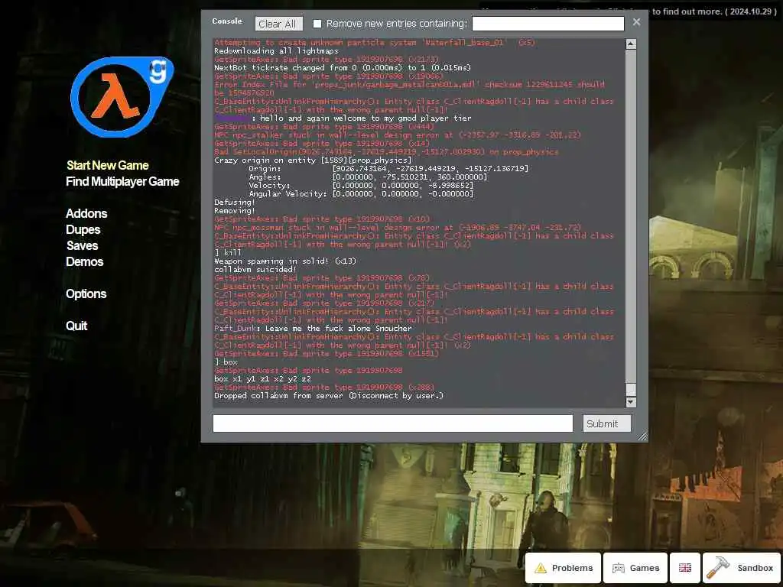
Task: Click 'Crazy origin on entity' console line
Action: click(313, 161)
